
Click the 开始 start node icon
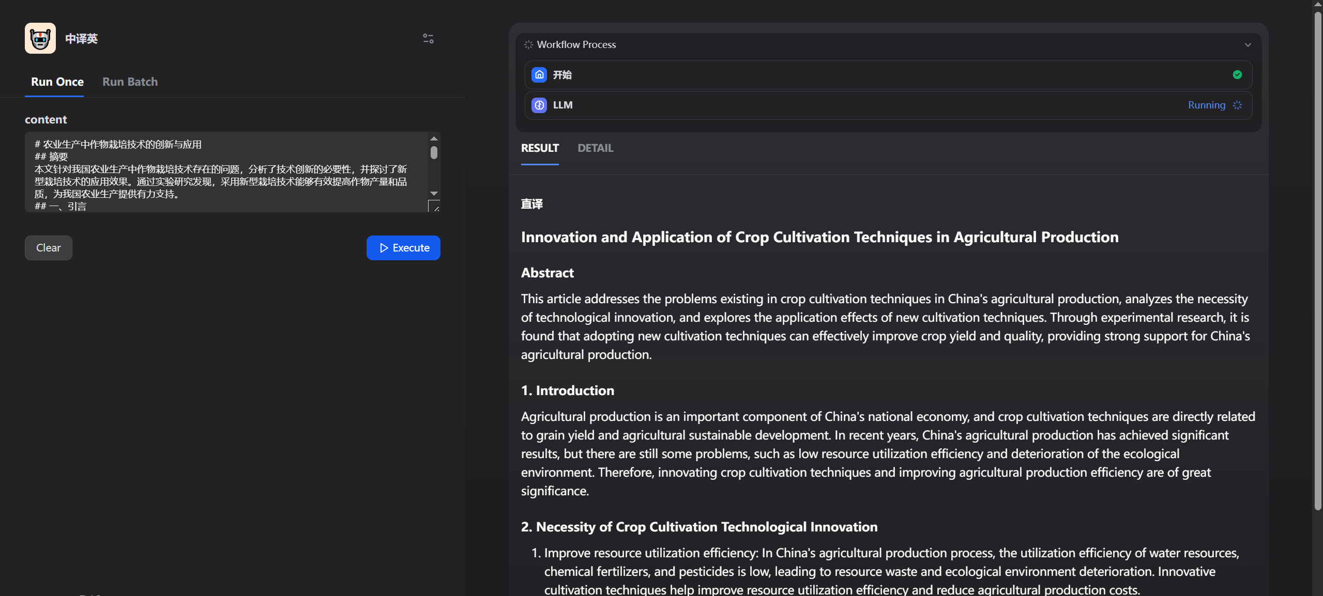click(539, 75)
